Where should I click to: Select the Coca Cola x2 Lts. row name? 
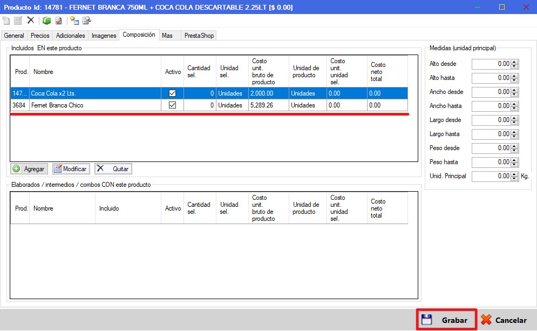click(95, 93)
